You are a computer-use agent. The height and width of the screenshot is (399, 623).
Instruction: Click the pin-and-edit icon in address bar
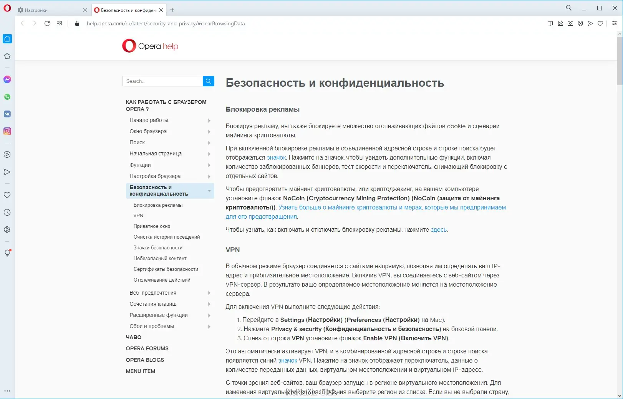tap(560, 23)
